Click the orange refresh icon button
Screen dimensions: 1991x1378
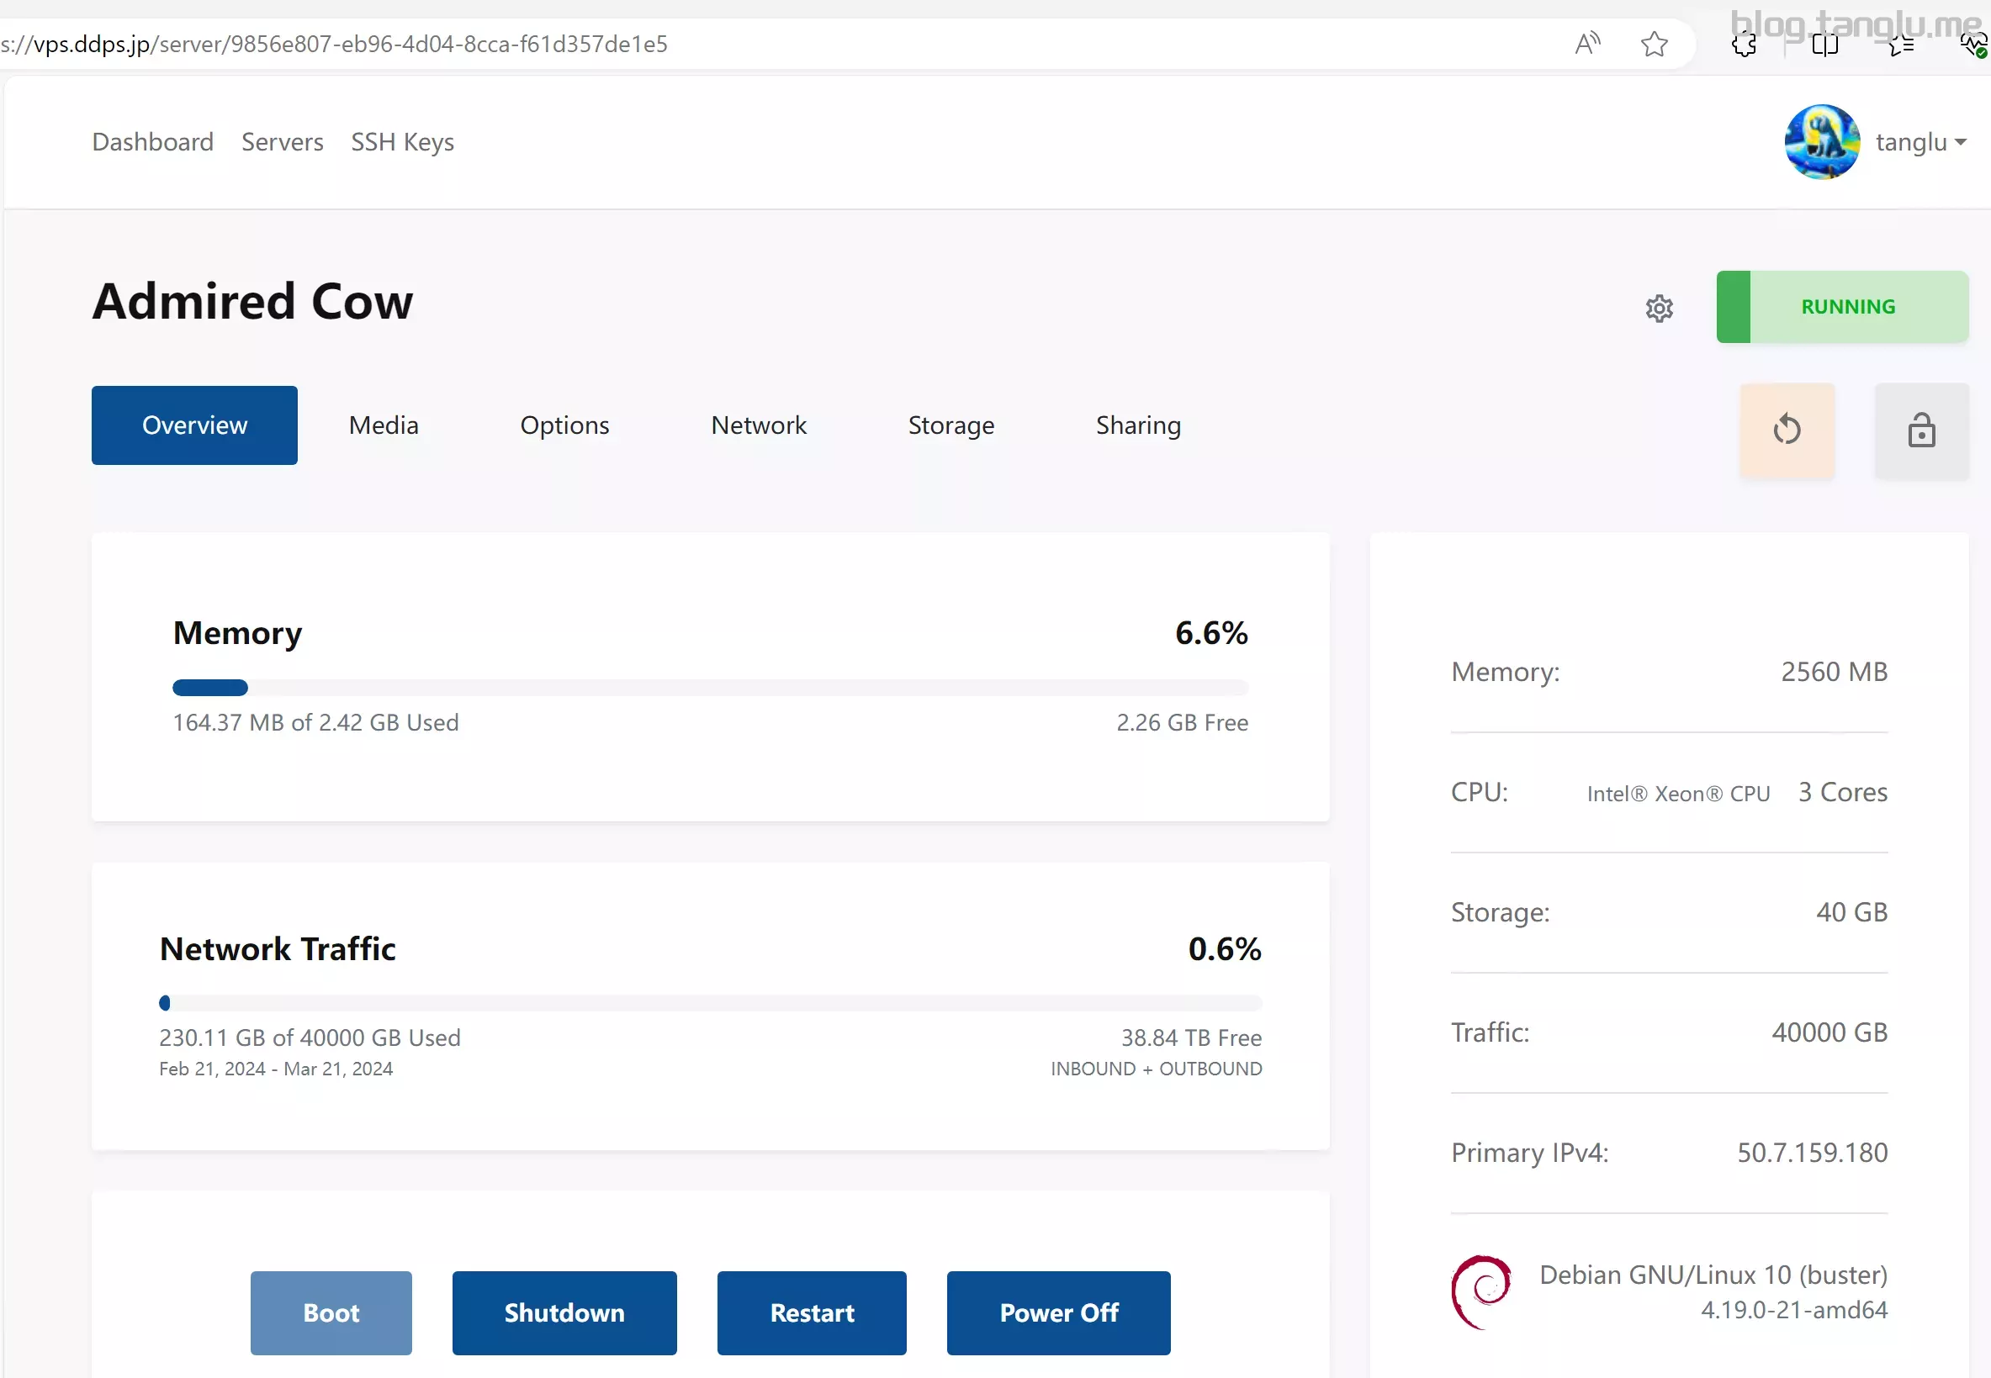[1787, 429]
